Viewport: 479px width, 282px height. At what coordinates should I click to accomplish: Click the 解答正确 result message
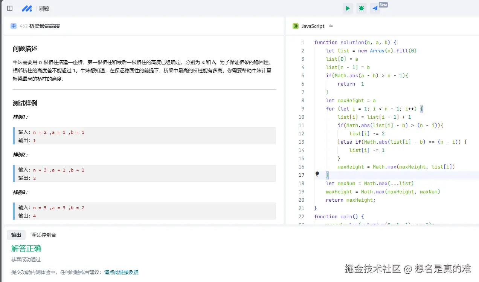coord(26,248)
